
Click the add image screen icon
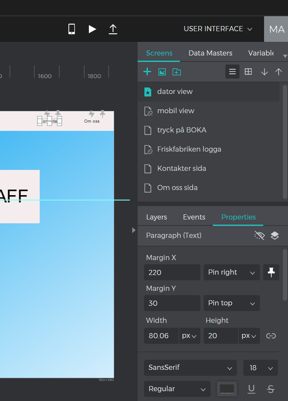pyautogui.click(x=162, y=72)
